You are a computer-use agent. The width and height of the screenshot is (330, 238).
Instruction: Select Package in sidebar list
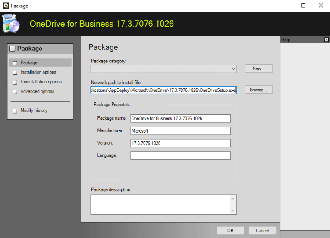click(x=40, y=62)
